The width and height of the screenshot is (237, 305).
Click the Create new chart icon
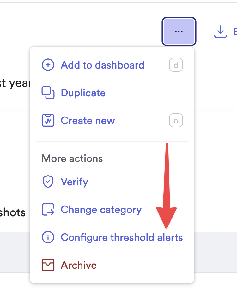(48, 121)
